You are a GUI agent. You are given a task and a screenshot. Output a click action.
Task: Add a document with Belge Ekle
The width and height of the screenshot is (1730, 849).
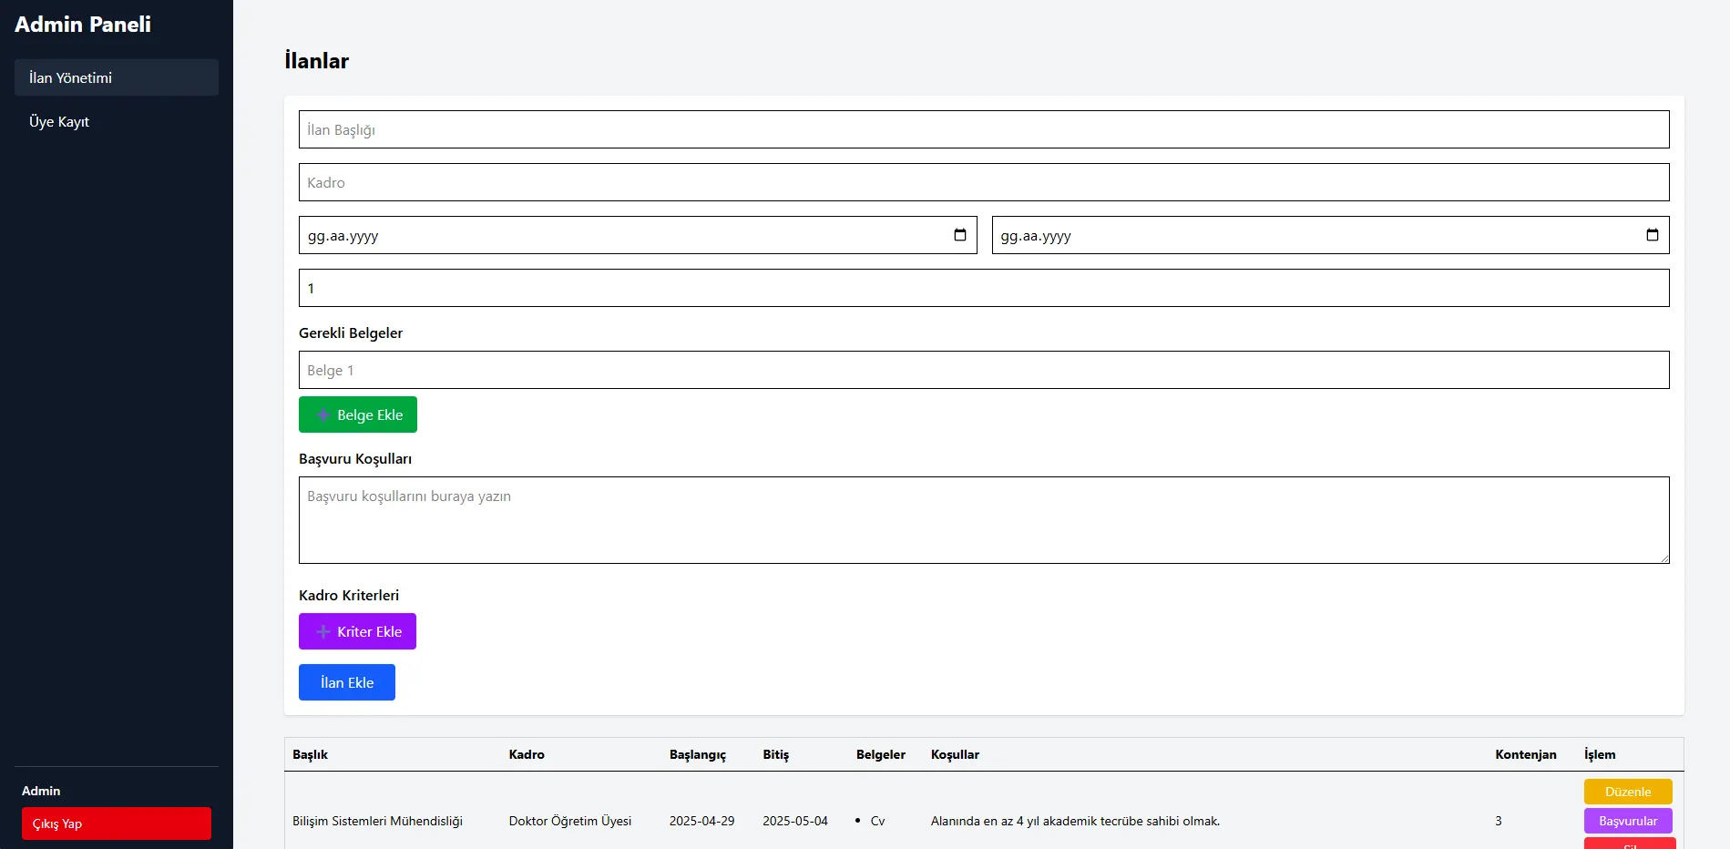358,414
